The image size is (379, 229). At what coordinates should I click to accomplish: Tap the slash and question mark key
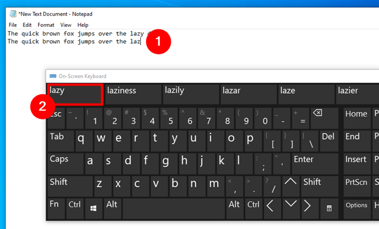click(x=272, y=186)
